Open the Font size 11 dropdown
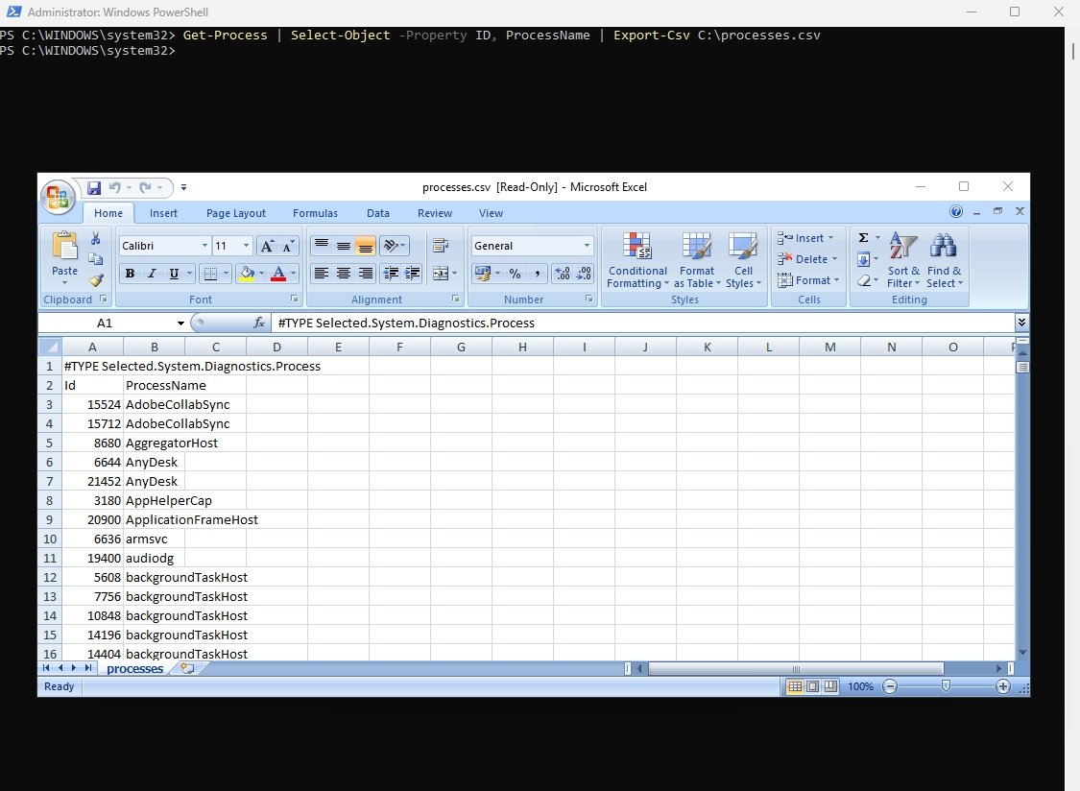The image size is (1080, 791). click(x=246, y=246)
